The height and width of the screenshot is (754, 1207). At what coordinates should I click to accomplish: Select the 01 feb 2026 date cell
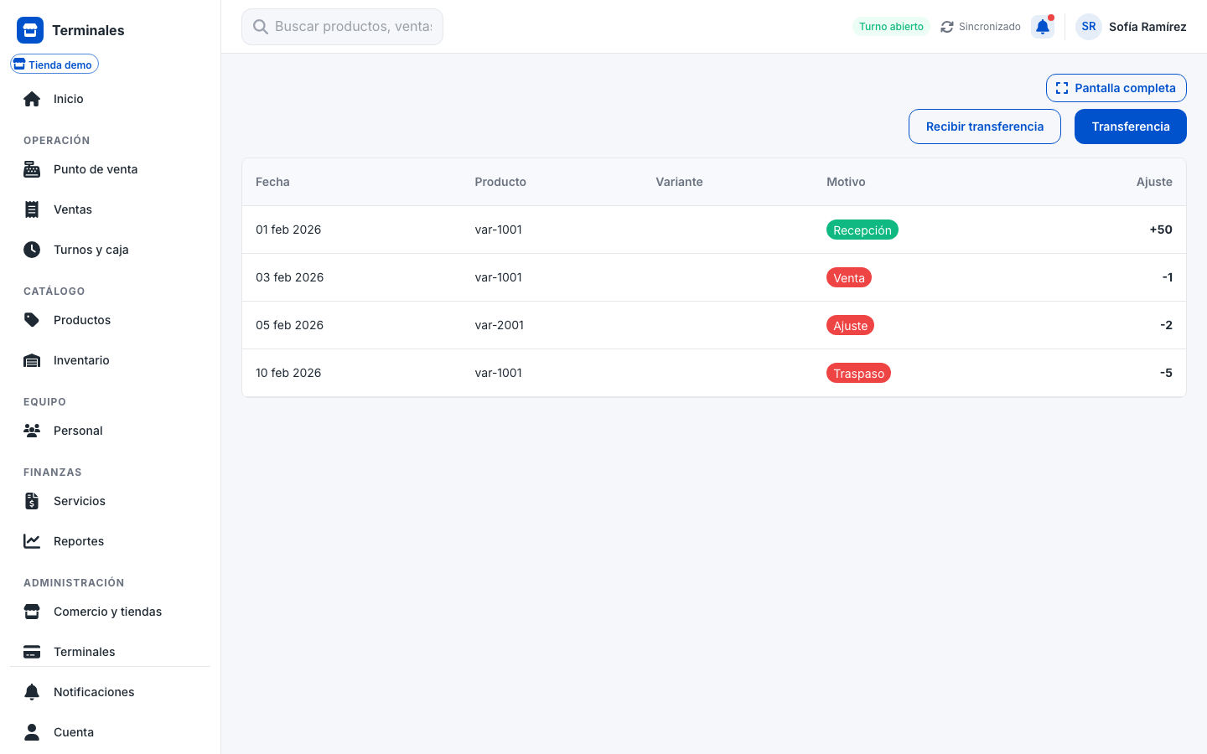coord(288,230)
